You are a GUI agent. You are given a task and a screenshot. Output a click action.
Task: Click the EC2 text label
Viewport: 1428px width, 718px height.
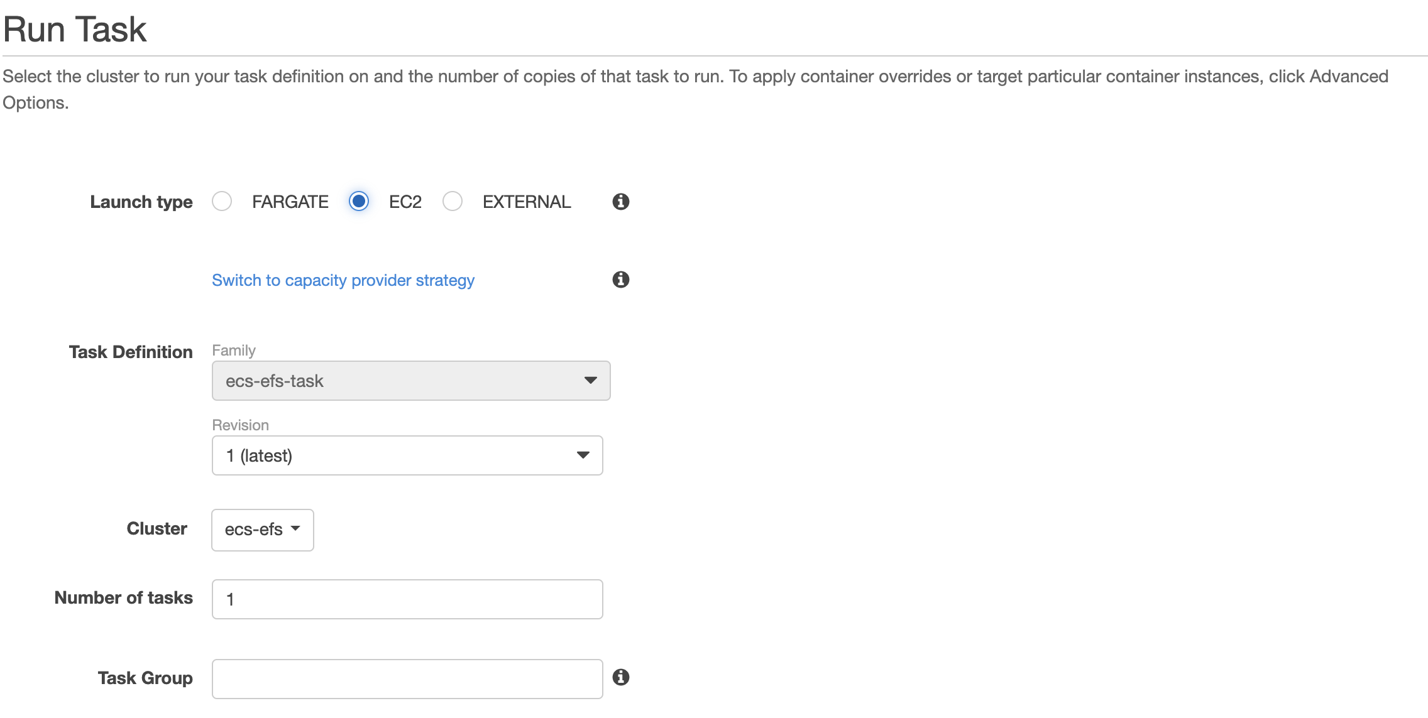pos(405,202)
